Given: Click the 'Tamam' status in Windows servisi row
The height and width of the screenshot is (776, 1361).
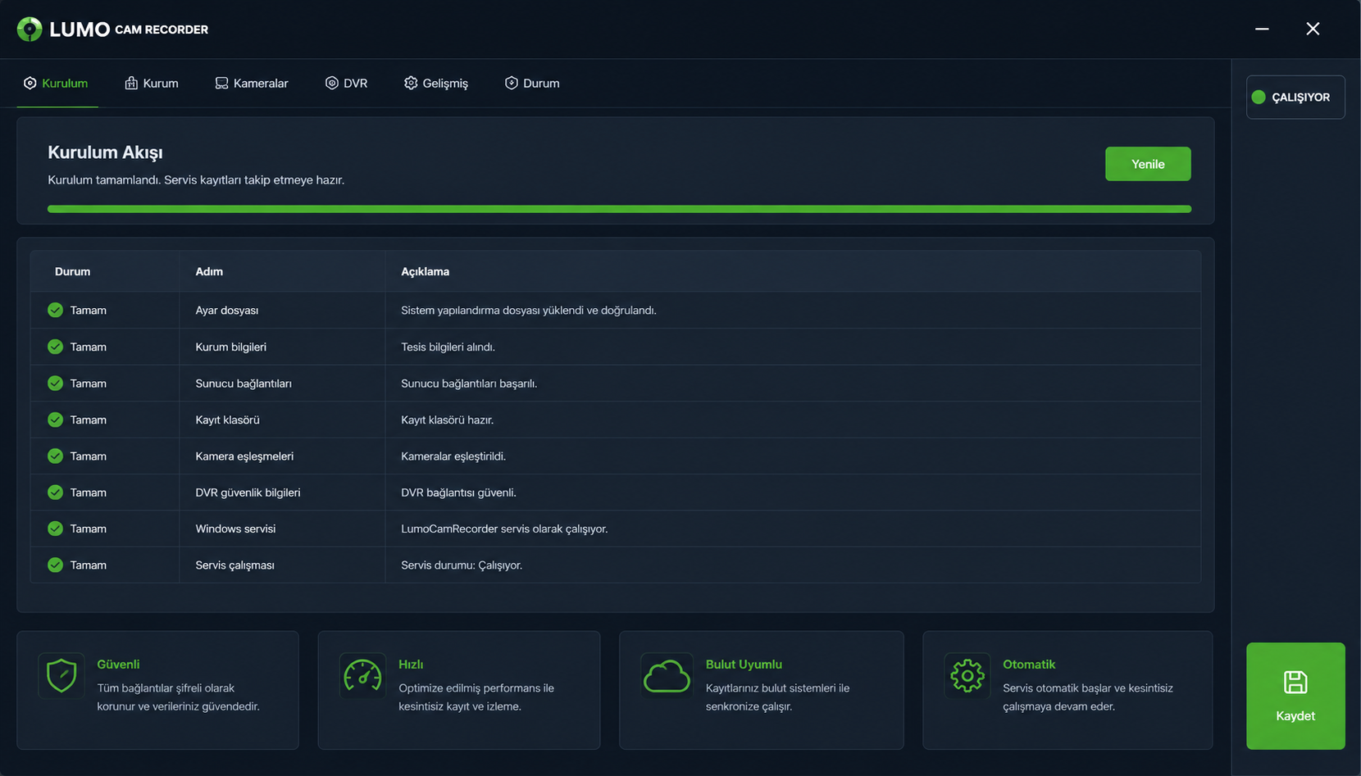Looking at the screenshot, I should click(89, 529).
